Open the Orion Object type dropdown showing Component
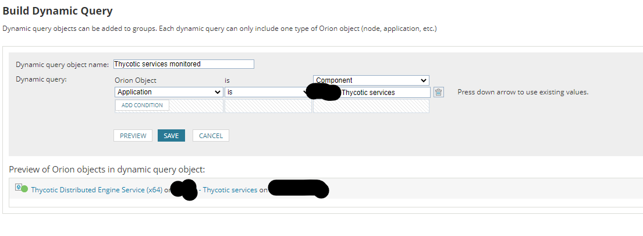 [371, 80]
